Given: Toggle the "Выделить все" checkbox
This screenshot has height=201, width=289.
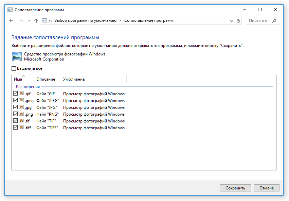Looking at the screenshot, I should pyautogui.click(x=14, y=68).
